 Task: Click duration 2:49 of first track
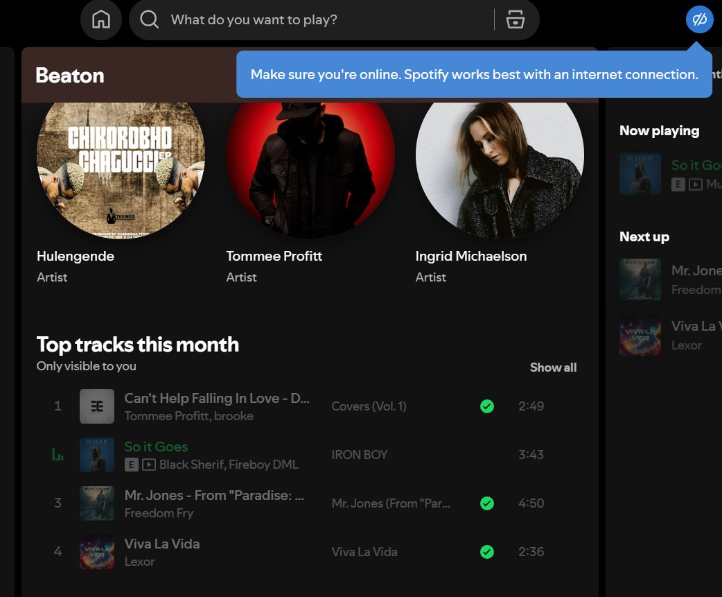pos(531,406)
